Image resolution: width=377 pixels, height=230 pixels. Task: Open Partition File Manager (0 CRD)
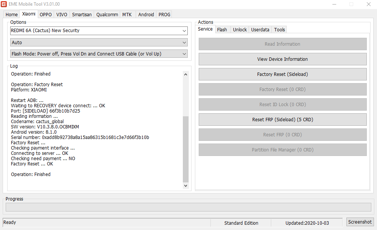coord(283,150)
